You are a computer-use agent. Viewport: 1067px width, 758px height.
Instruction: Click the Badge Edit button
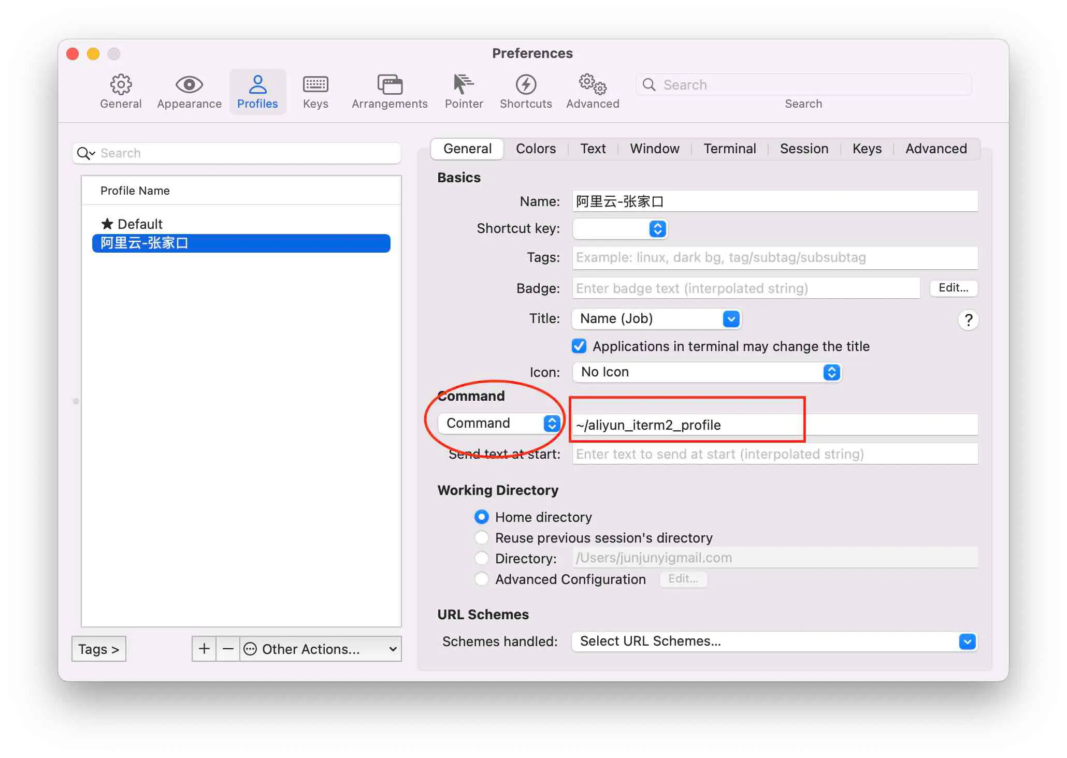click(953, 288)
